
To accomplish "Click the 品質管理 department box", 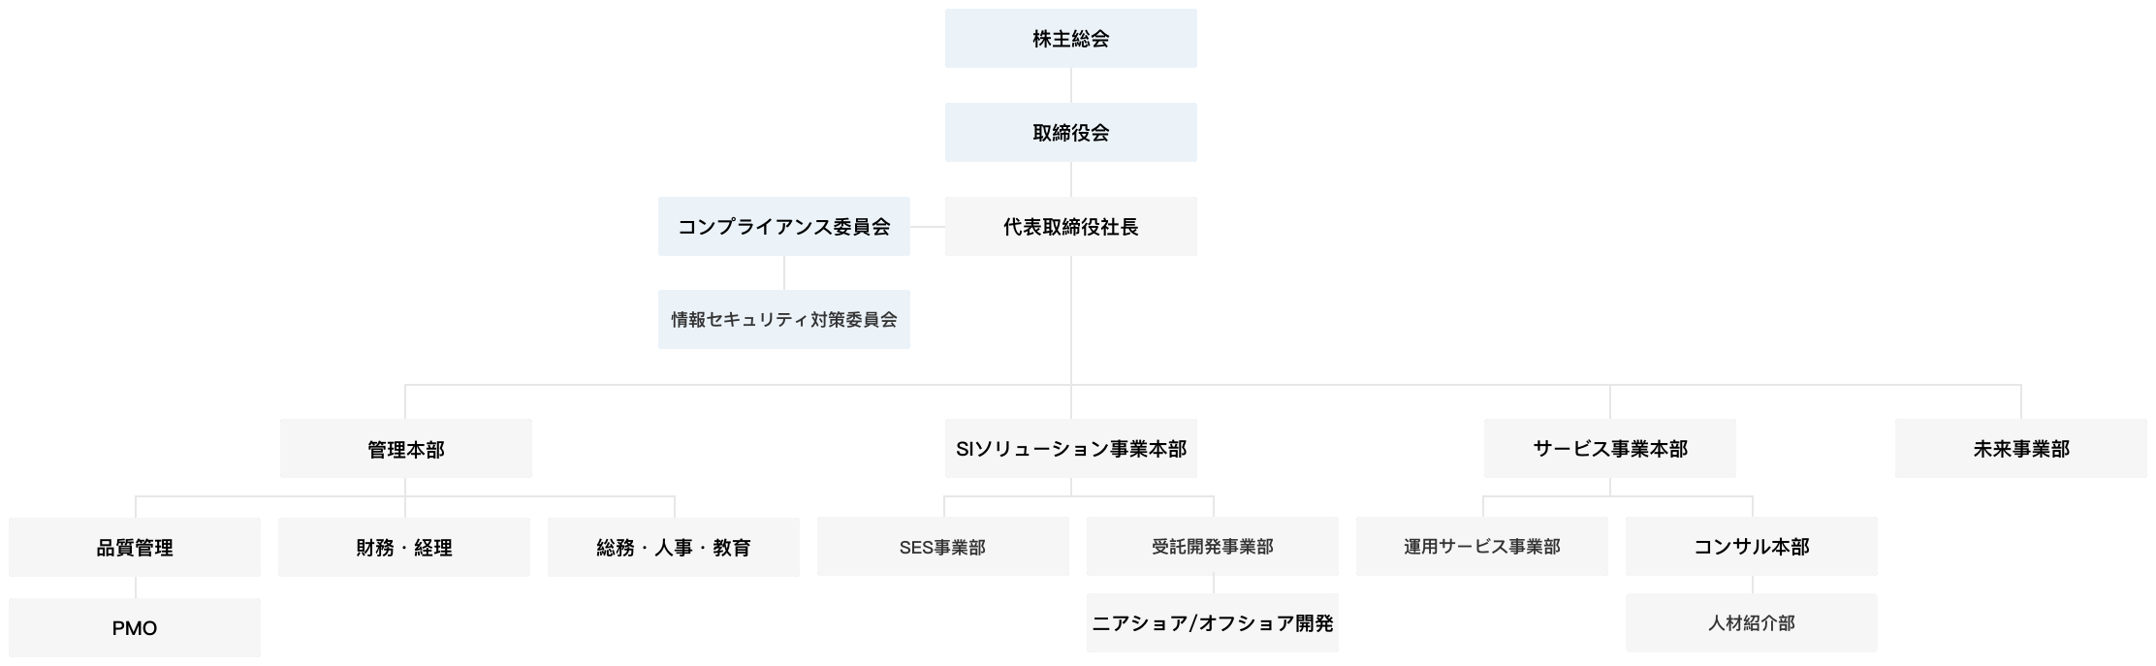I will [135, 548].
